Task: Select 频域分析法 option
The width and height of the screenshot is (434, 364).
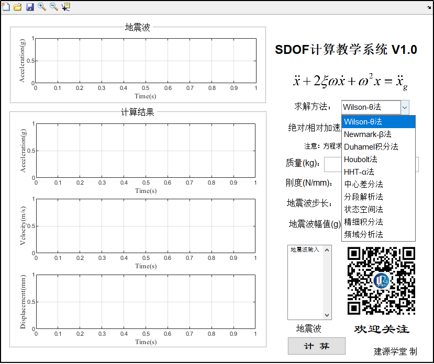Action: coord(379,234)
